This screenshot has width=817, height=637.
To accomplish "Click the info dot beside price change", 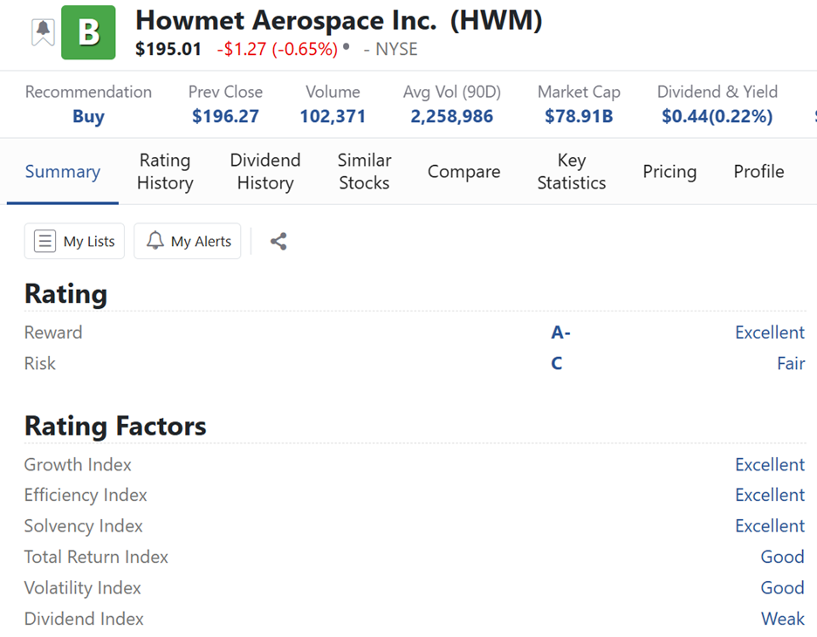I will pyautogui.click(x=347, y=46).
